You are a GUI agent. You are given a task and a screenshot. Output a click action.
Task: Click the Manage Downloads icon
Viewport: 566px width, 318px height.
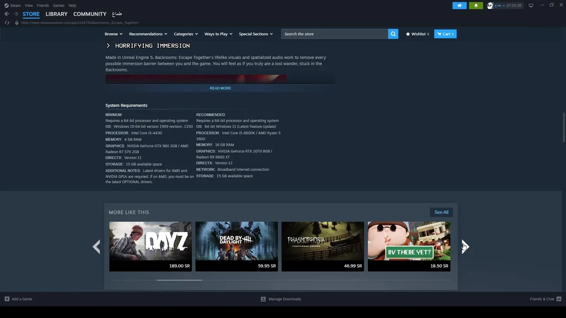point(263,299)
